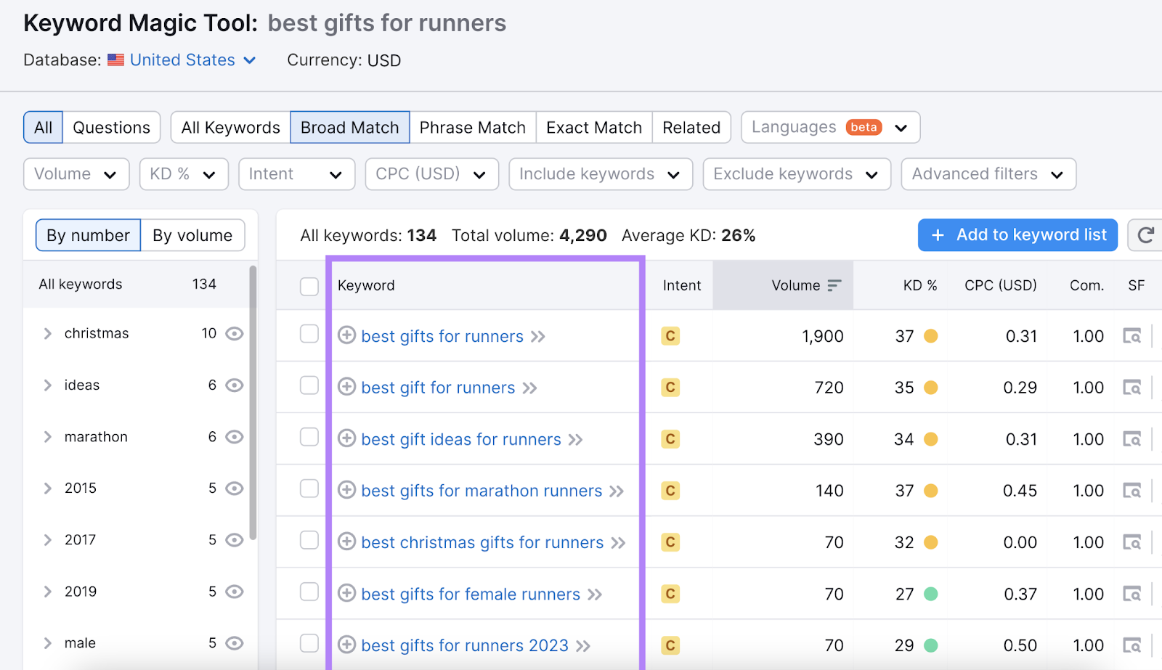1162x670 pixels.
Task: Click the commercial intent badge for best gifts for runners
Action: tap(670, 335)
